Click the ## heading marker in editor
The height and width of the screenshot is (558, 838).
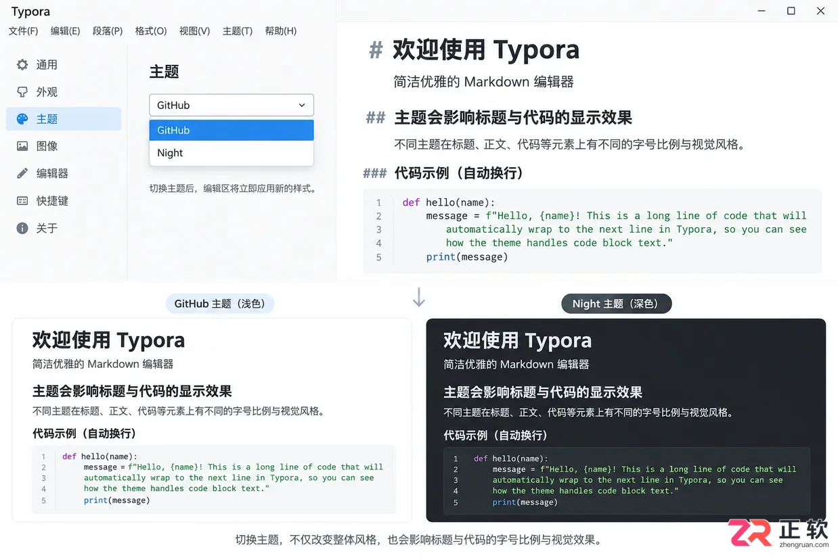(376, 118)
